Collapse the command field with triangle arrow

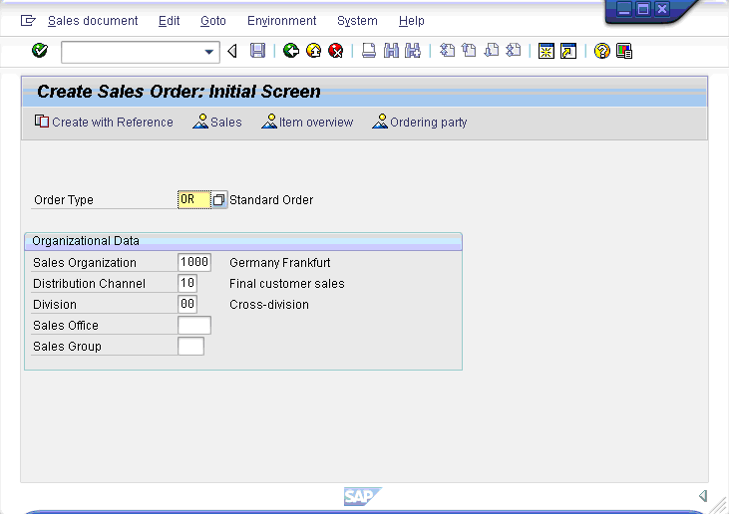click(x=232, y=51)
